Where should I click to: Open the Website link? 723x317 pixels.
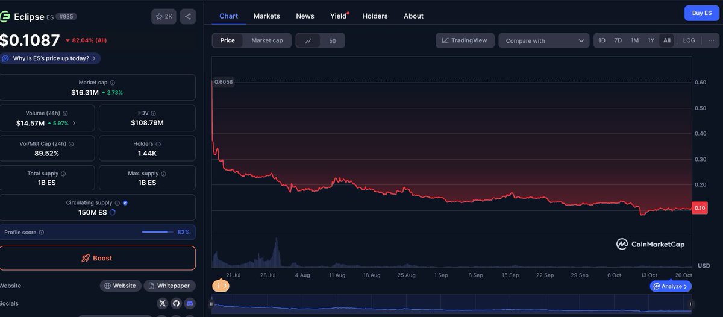(x=120, y=286)
